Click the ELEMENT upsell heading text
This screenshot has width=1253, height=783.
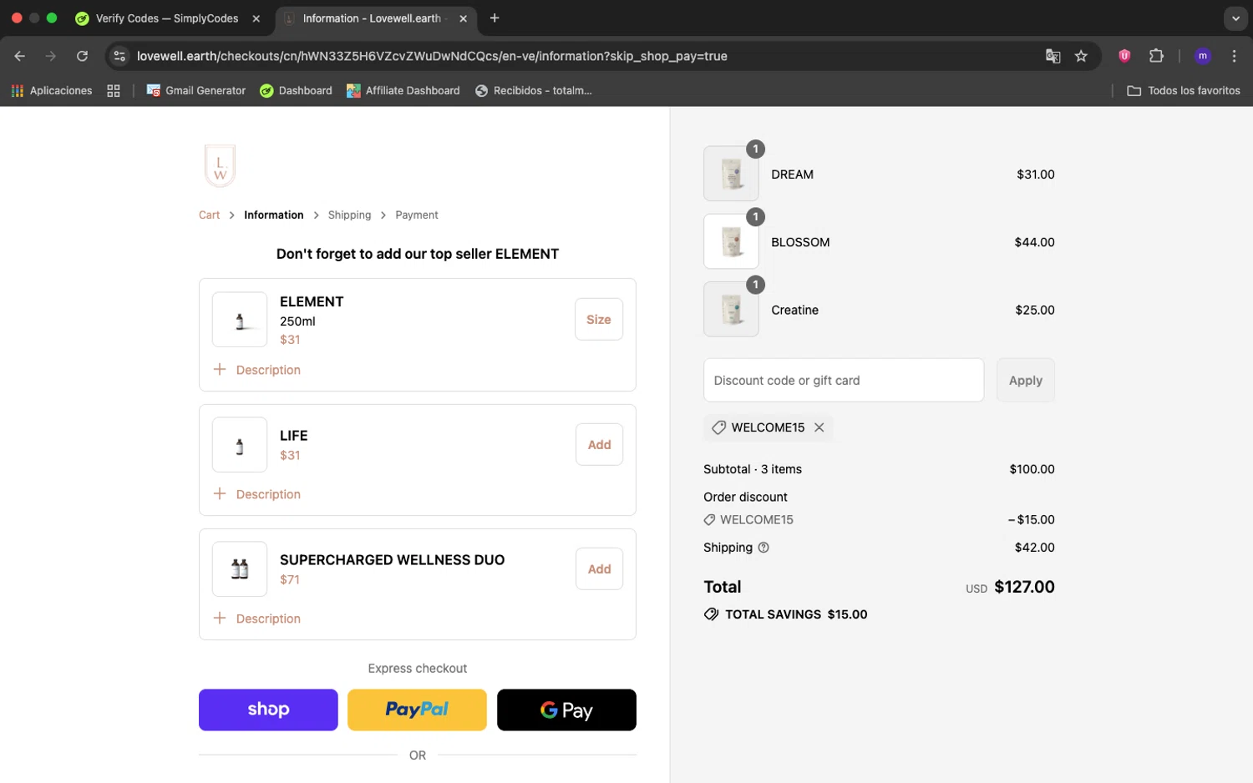(x=418, y=254)
